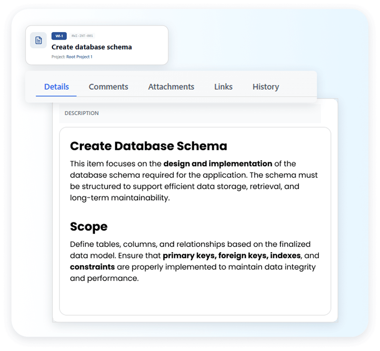Click the 'long-term maintainability' text line

point(120,198)
